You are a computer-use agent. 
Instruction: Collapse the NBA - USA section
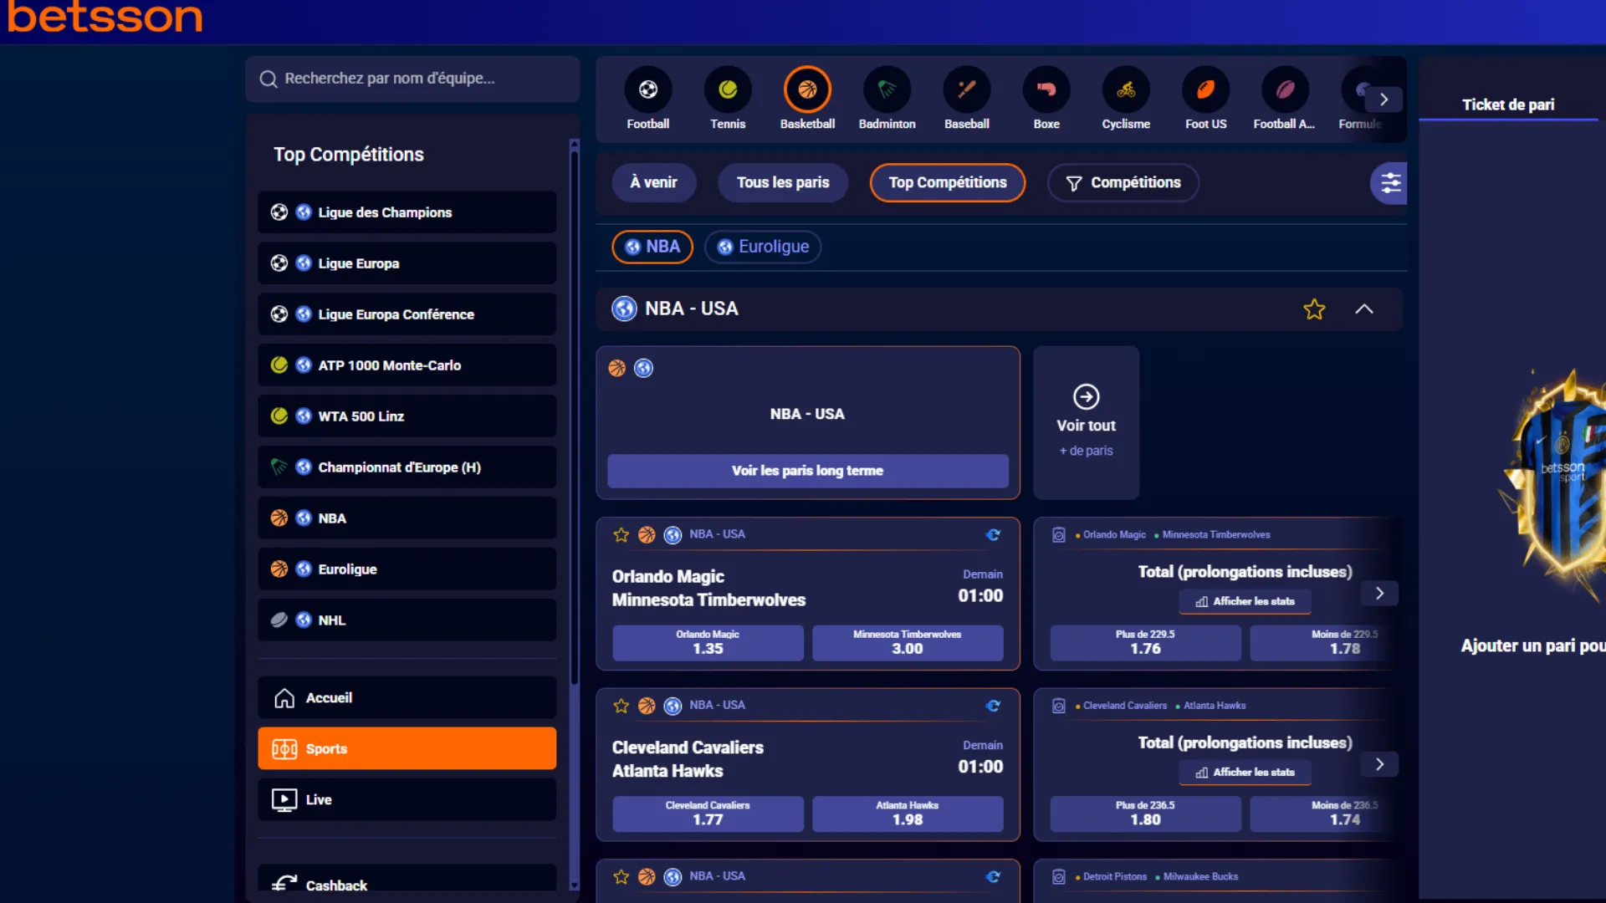point(1363,309)
